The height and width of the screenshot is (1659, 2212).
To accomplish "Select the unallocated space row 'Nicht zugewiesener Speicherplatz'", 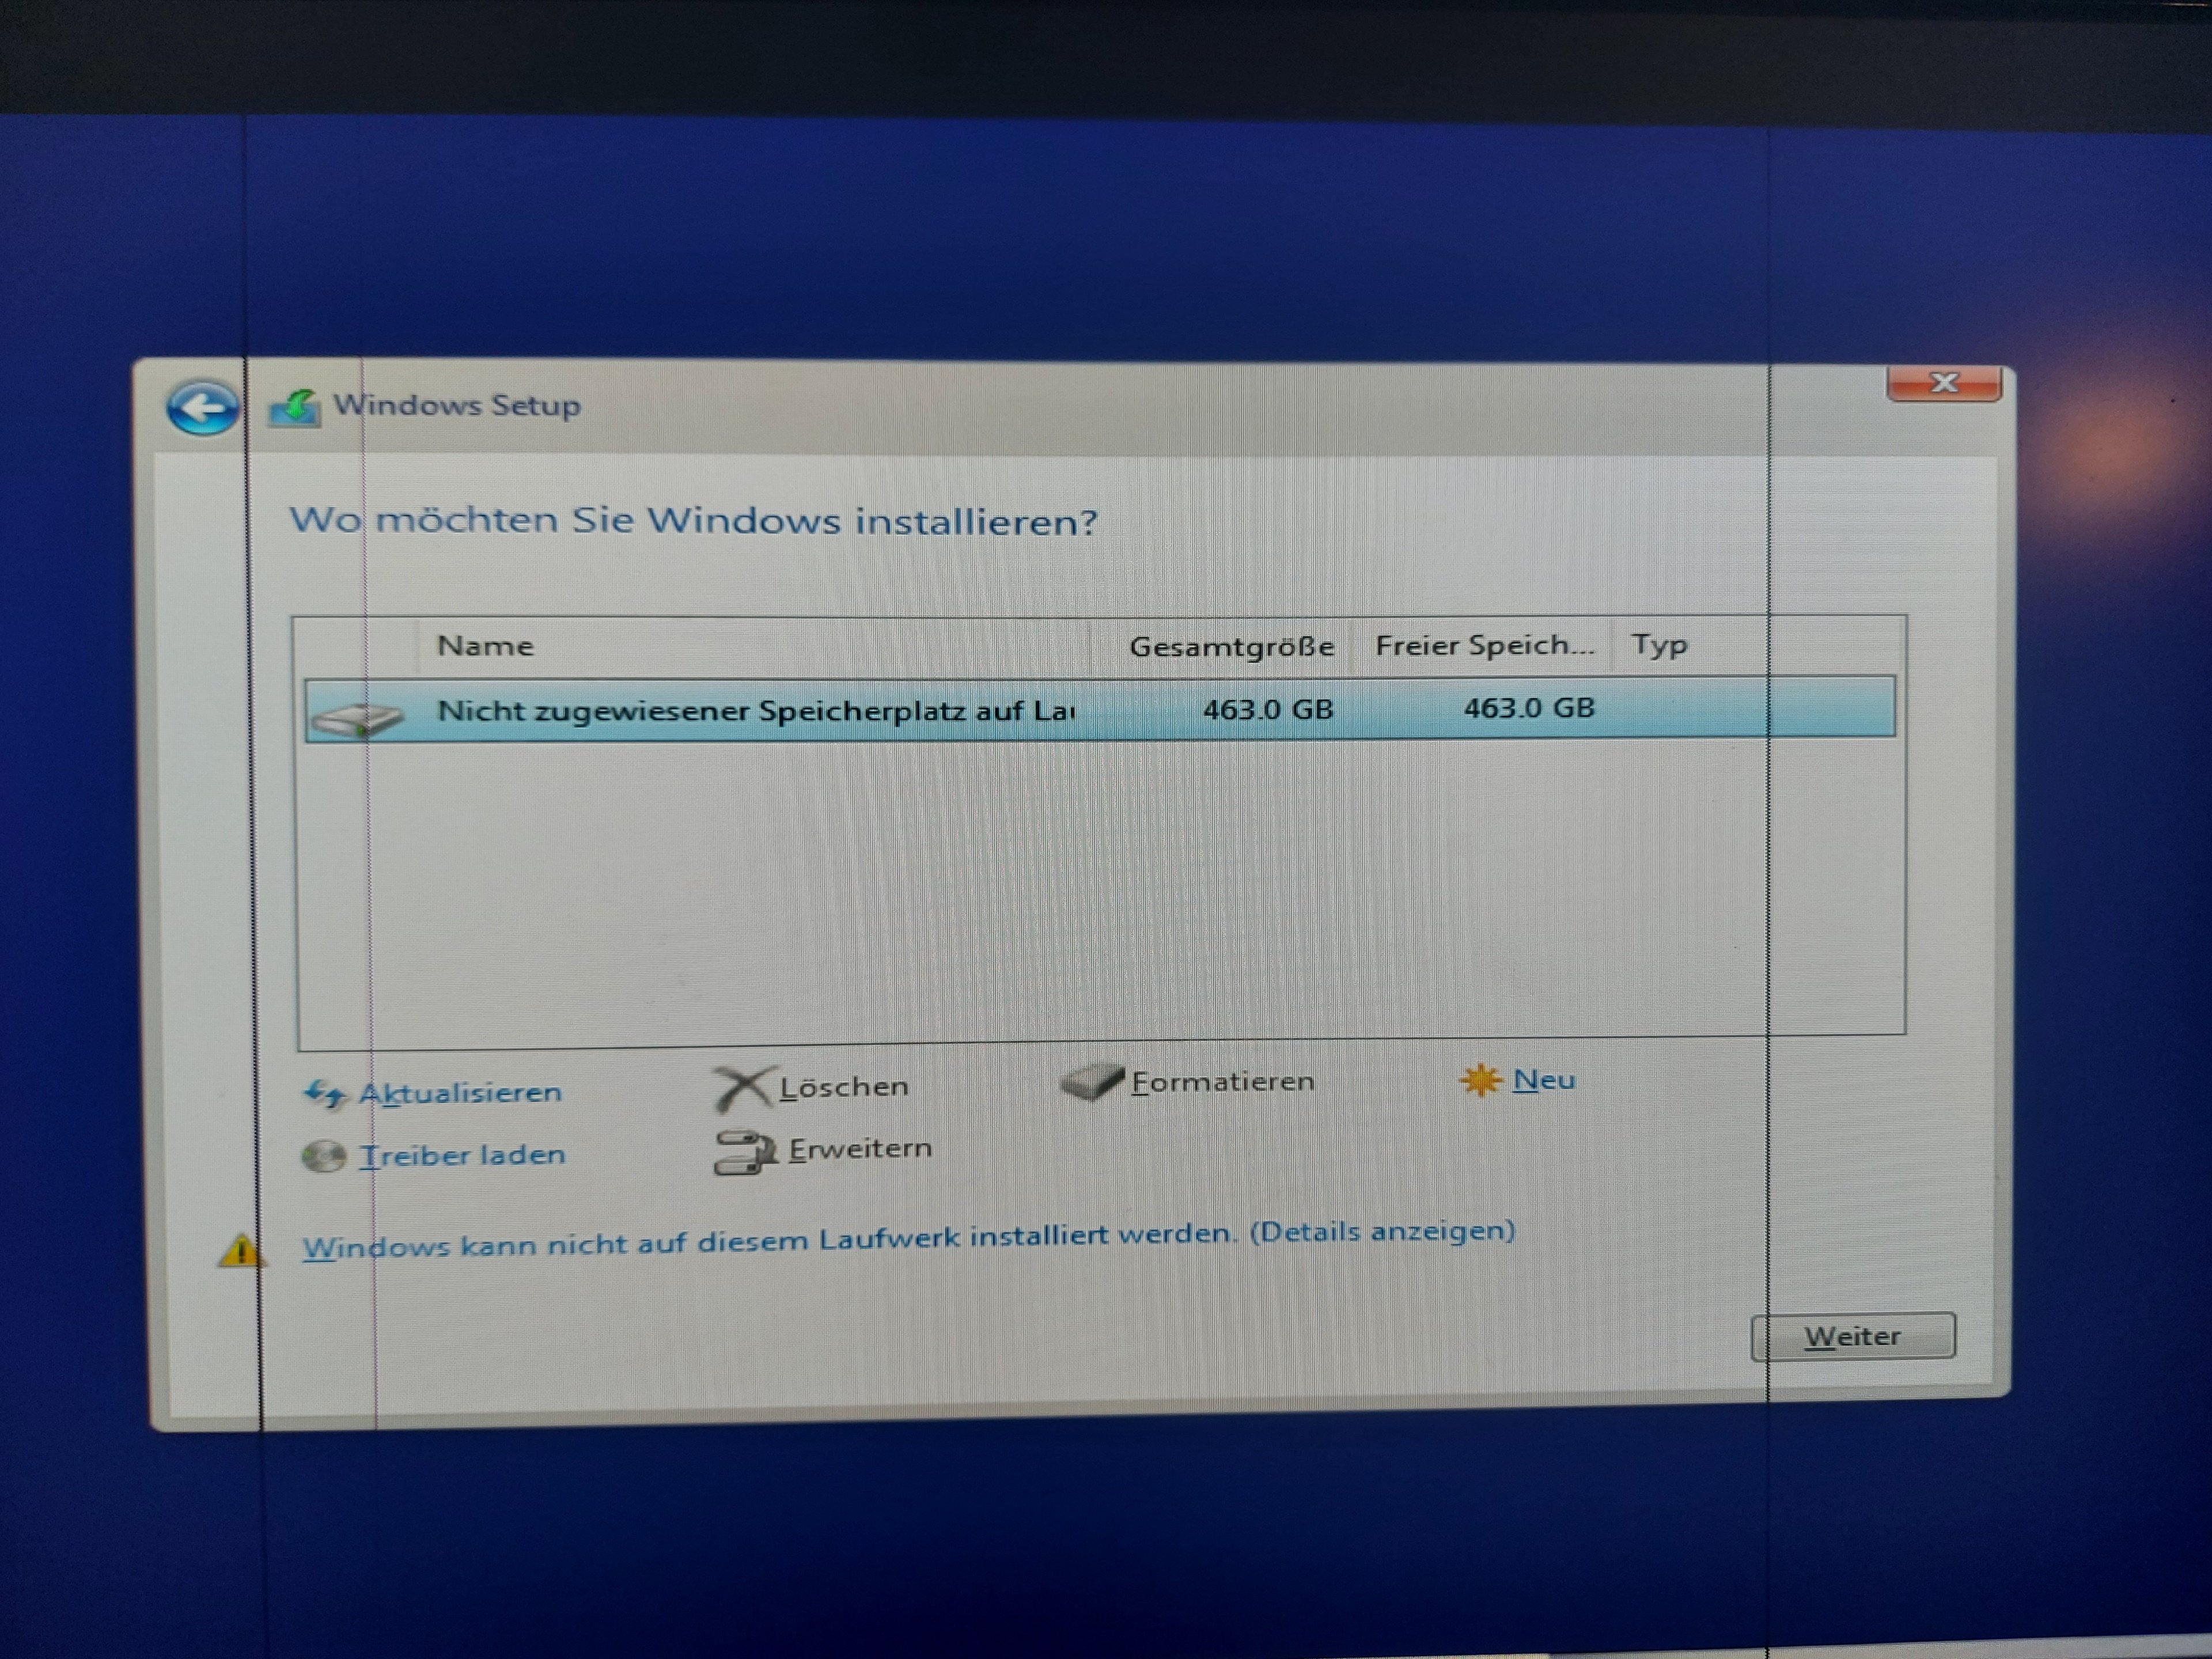I will click(x=755, y=711).
